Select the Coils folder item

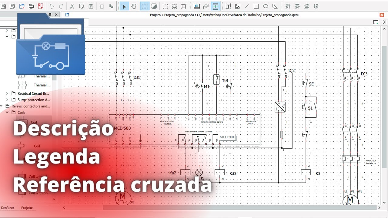22,112
